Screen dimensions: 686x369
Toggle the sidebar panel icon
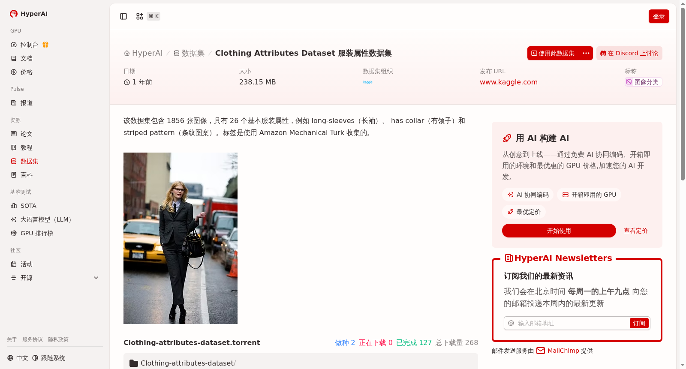(x=123, y=16)
